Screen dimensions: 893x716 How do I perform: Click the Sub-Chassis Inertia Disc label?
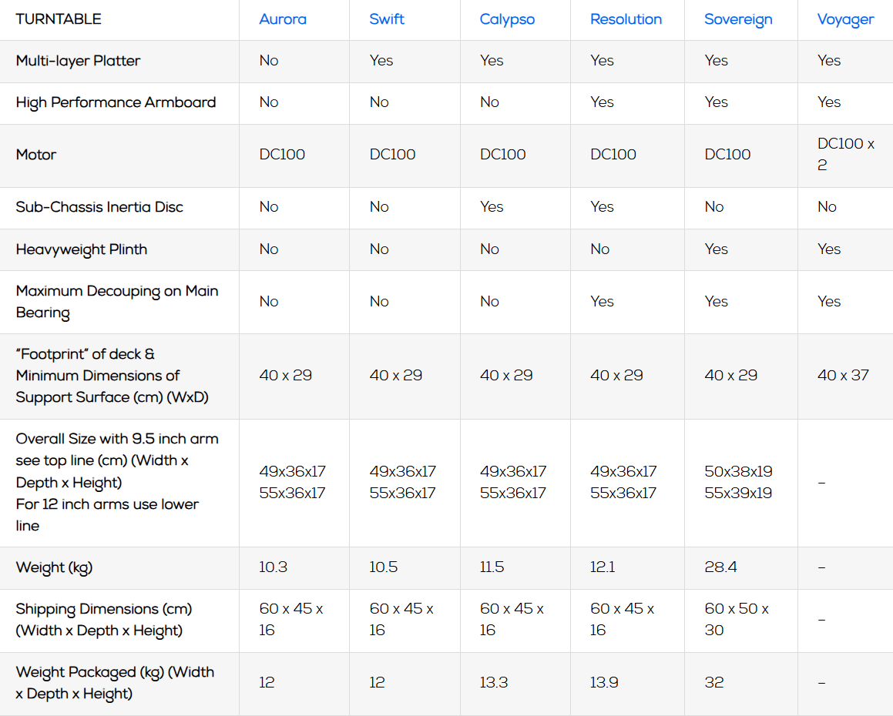[x=99, y=207]
